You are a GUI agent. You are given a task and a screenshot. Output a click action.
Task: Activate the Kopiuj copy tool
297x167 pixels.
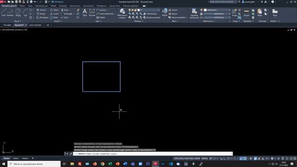pyautogui.click(x=41, y=14)
